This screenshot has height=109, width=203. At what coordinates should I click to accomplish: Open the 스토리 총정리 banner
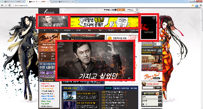coord(152,59)
